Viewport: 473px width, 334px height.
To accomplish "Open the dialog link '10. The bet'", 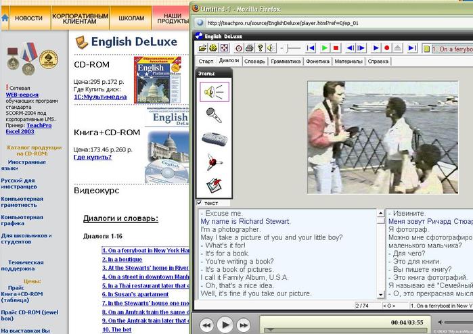I will (x=117, y=329).
